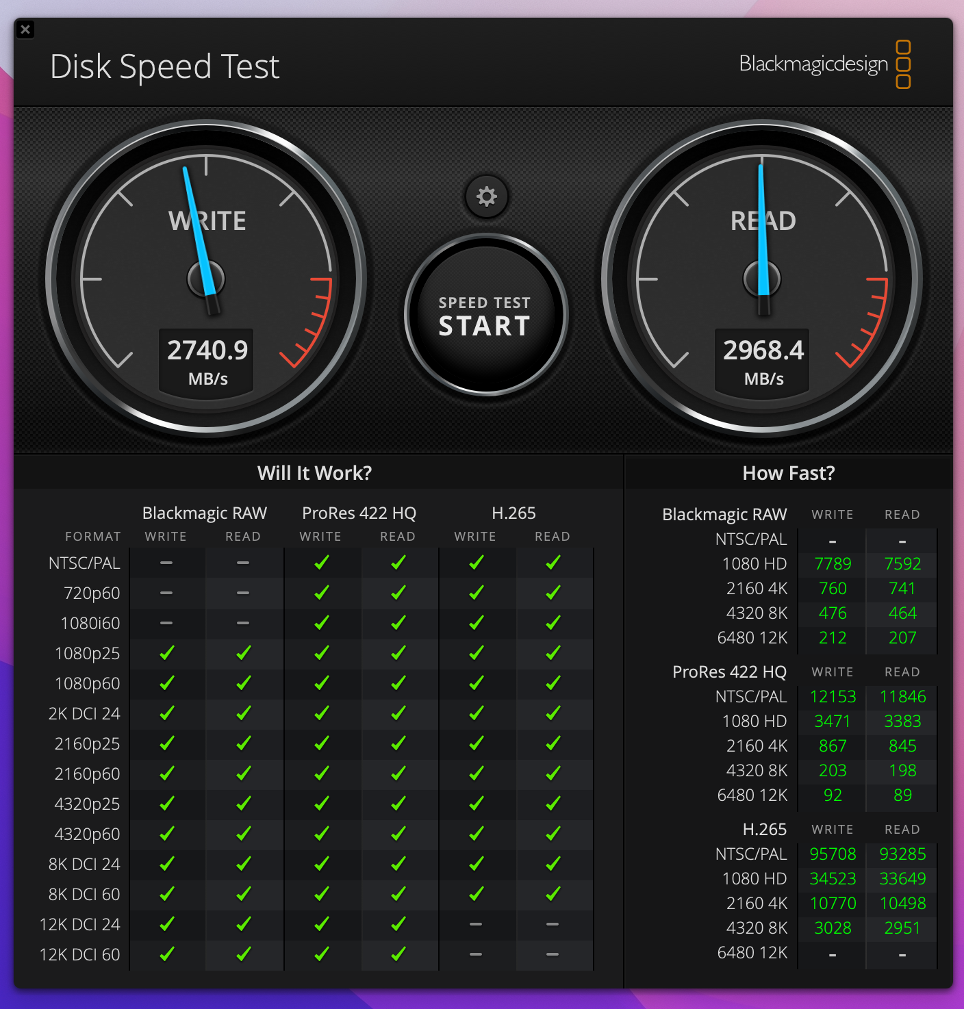This screenshot has width=964, height=1009.
Task: Click the 867 ProRes write value
Action: (833, 746)
